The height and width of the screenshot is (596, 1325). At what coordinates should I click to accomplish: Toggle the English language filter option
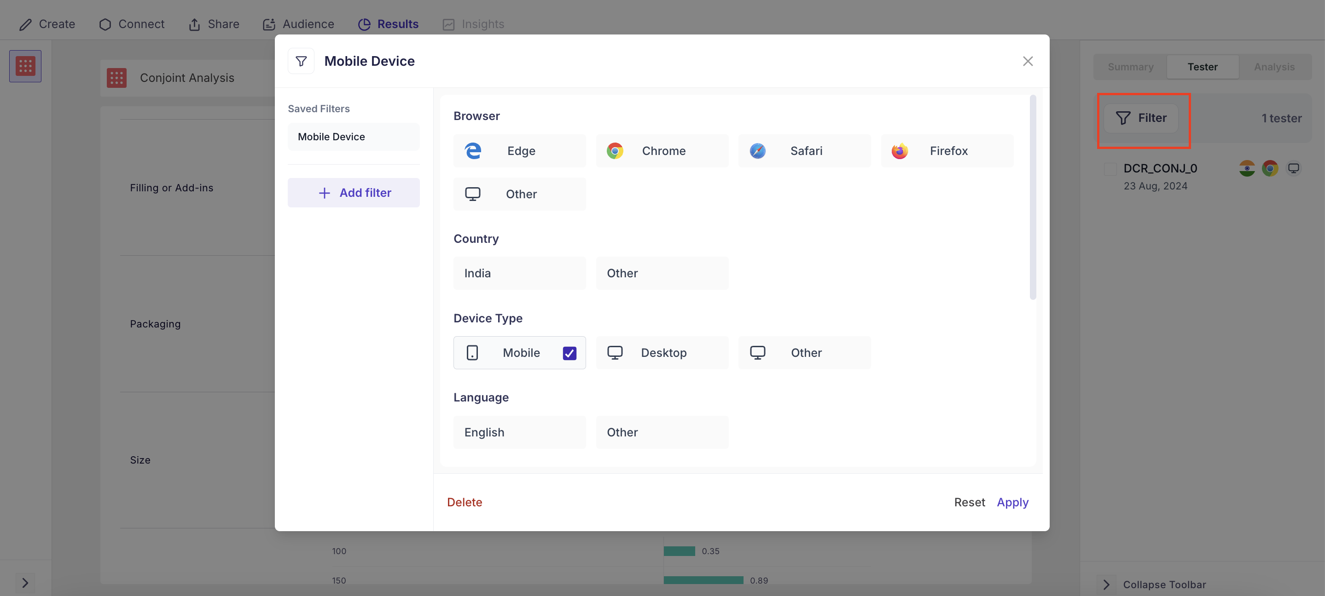pyautogui.click(x=519, y=432)
